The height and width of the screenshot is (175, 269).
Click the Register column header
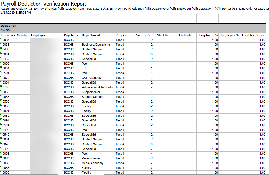pos(122,35)
